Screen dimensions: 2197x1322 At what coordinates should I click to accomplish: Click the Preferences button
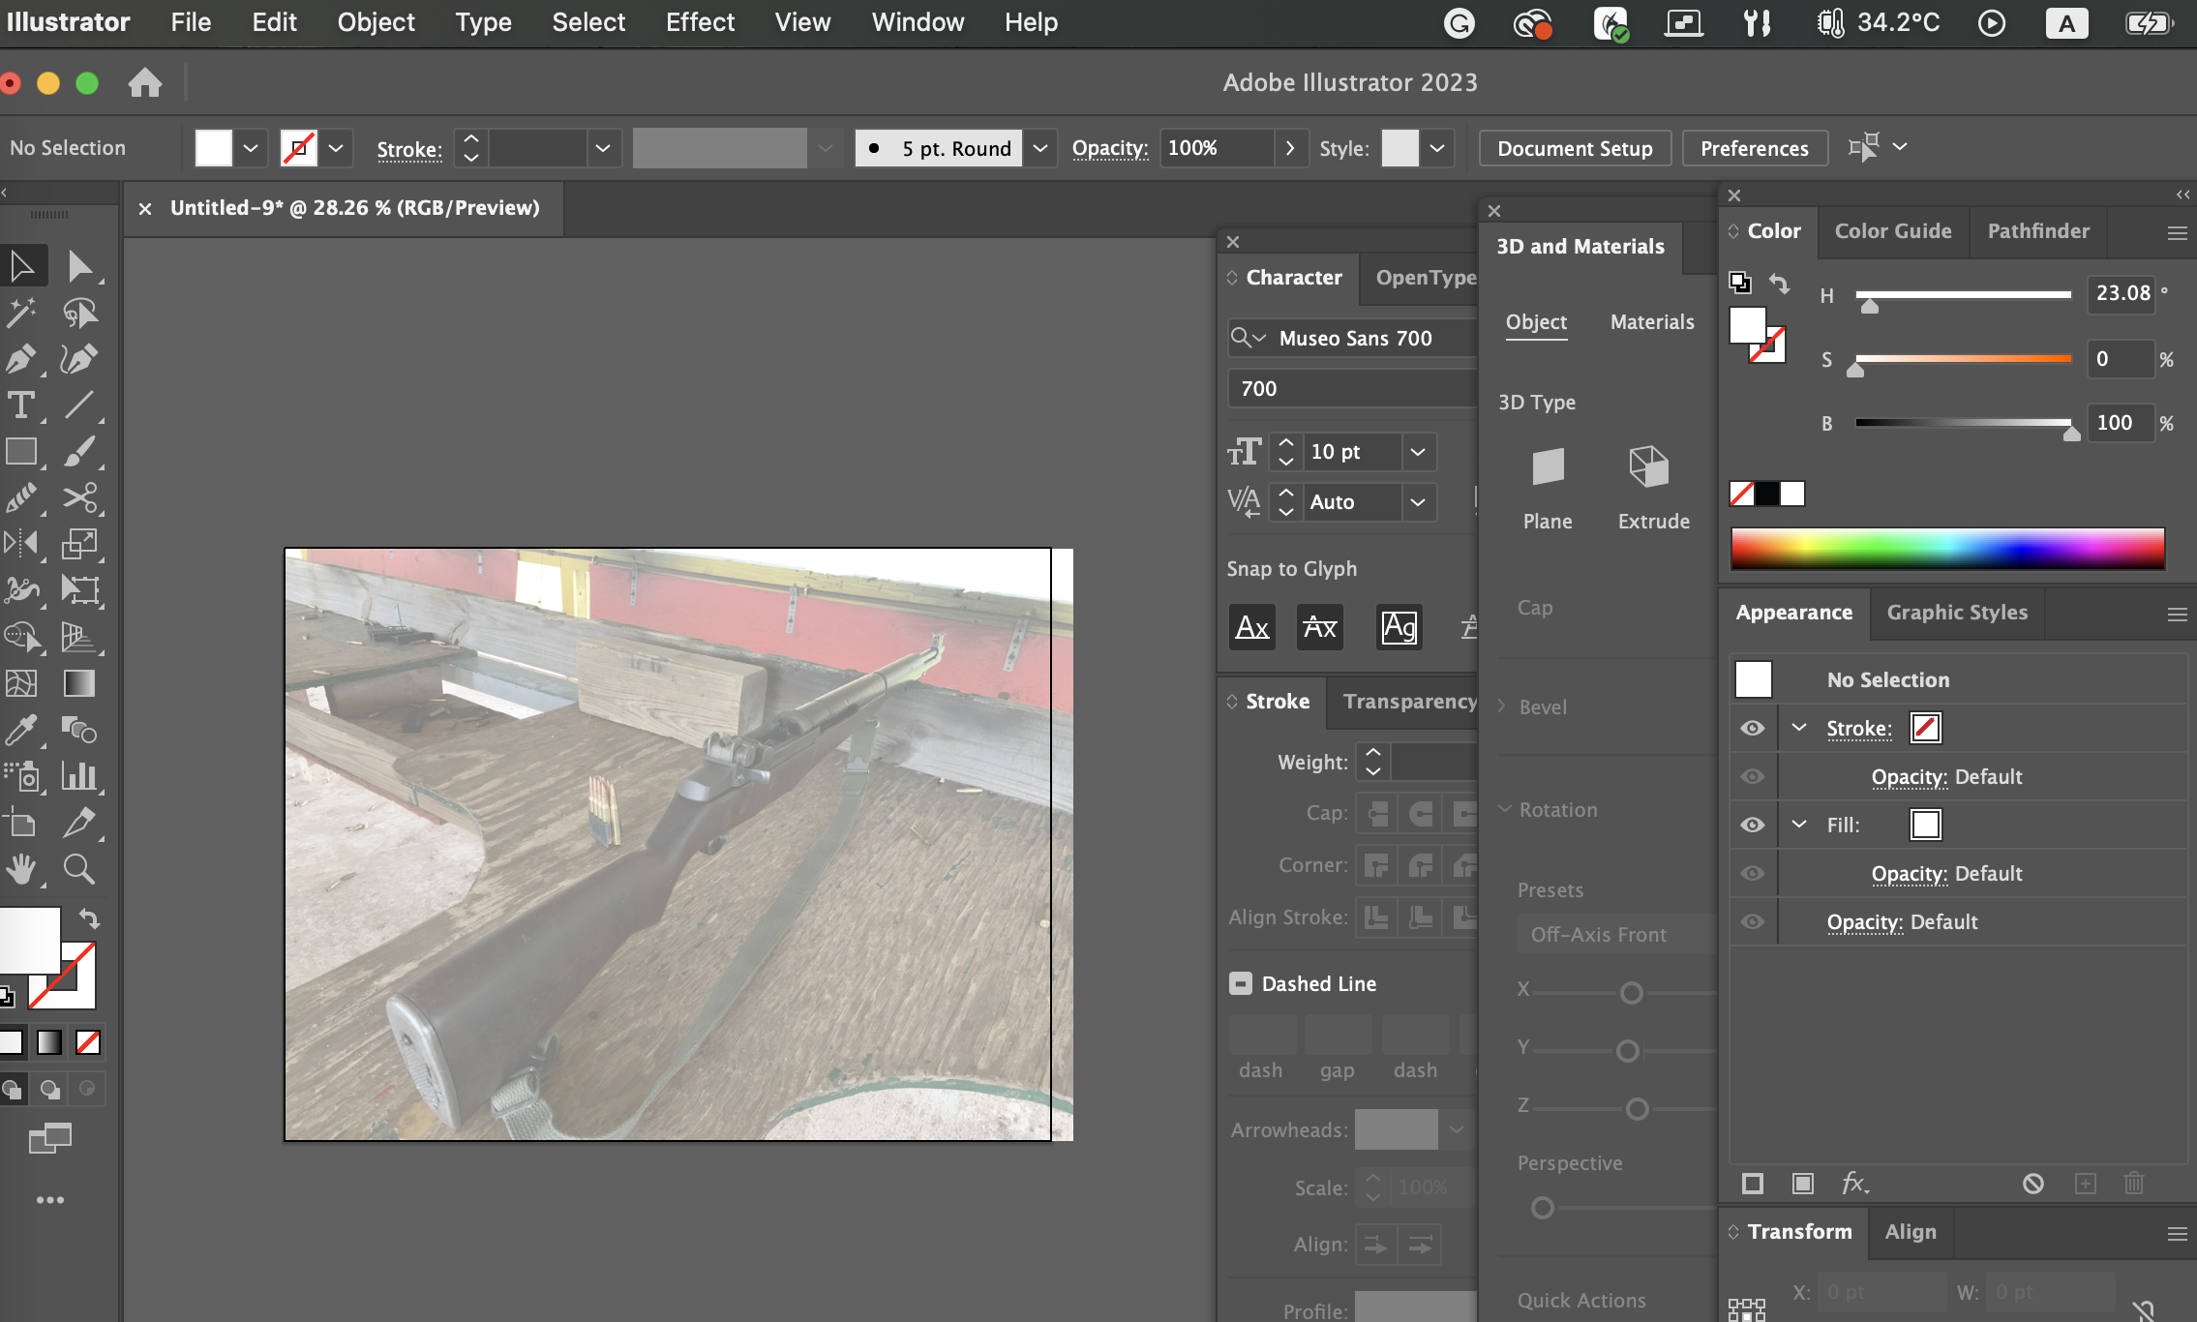point(1754,148)
